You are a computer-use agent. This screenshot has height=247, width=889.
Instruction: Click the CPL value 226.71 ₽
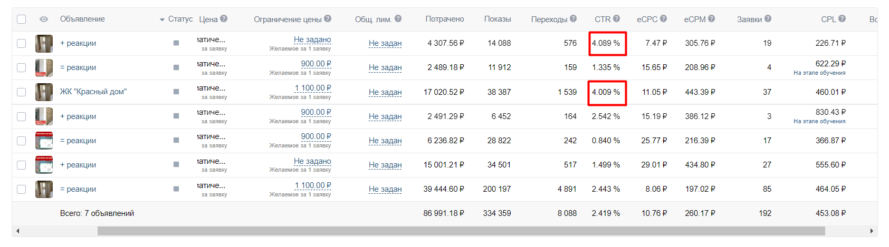pos(830,43)
